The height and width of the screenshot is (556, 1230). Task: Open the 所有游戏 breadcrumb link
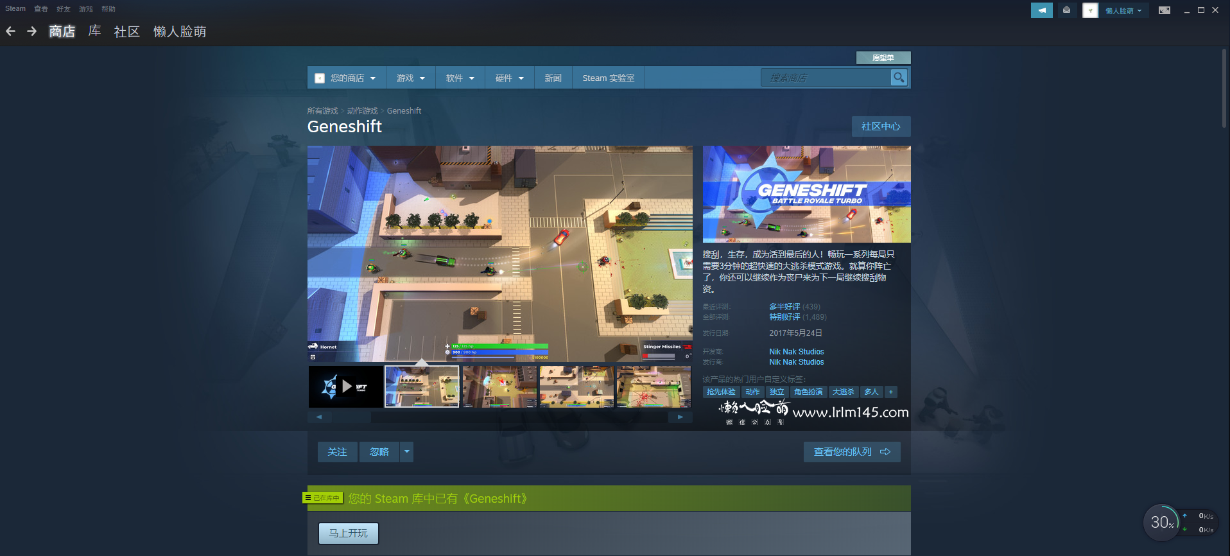pos(322,111)
